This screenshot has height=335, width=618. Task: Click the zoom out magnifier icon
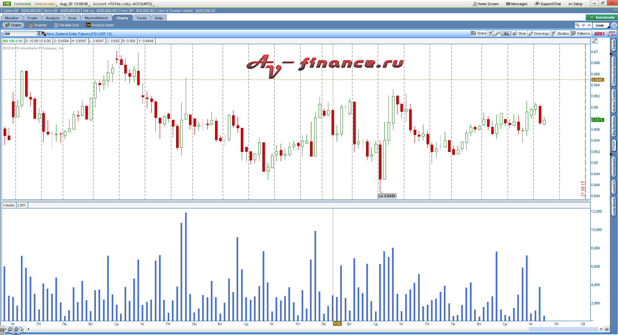point(16,329)
